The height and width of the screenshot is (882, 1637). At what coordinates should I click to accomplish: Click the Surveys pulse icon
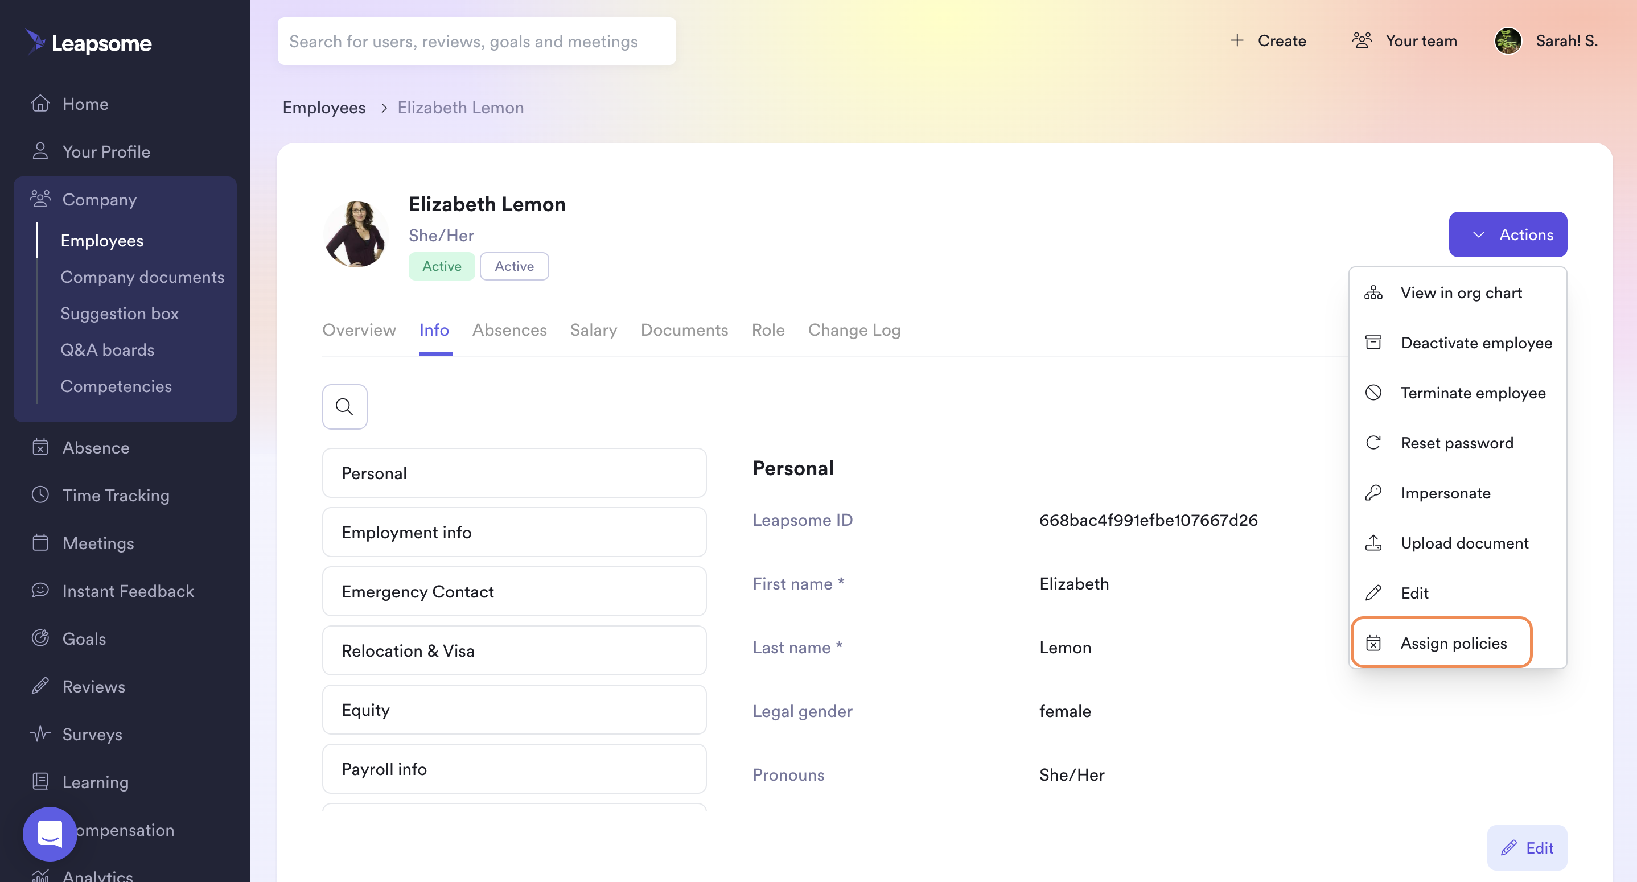click(40, 734)
